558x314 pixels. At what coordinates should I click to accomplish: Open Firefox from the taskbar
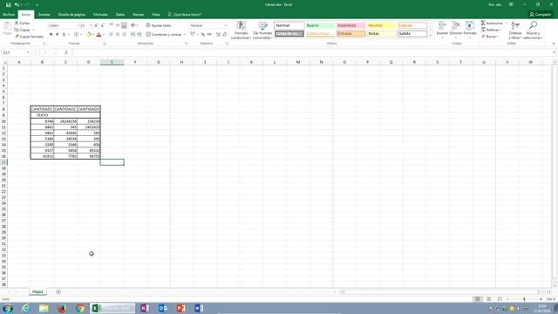(x=62, y=308)
